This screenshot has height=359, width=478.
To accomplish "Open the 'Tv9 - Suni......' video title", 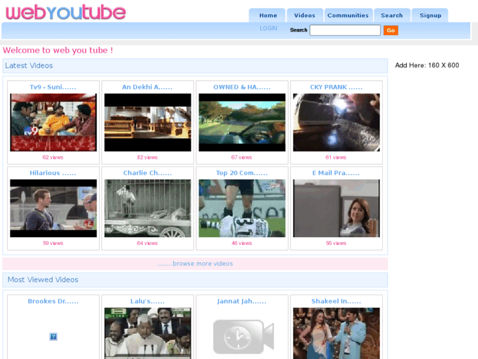I will pos(53,87).
